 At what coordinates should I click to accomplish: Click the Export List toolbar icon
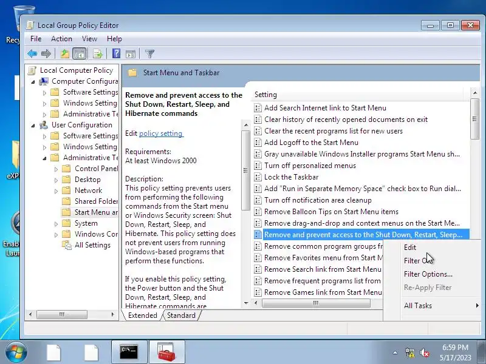click(x=97, y=54)
